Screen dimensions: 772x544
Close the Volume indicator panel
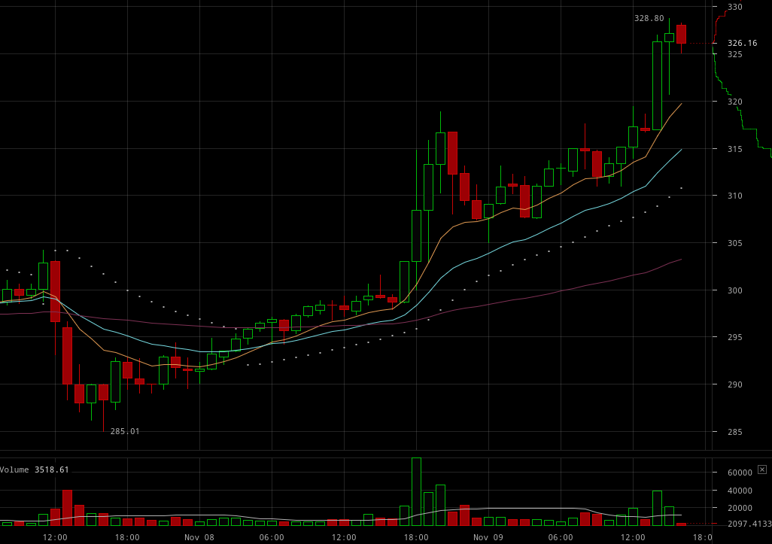pyautogui.click(x=761, y=470)
